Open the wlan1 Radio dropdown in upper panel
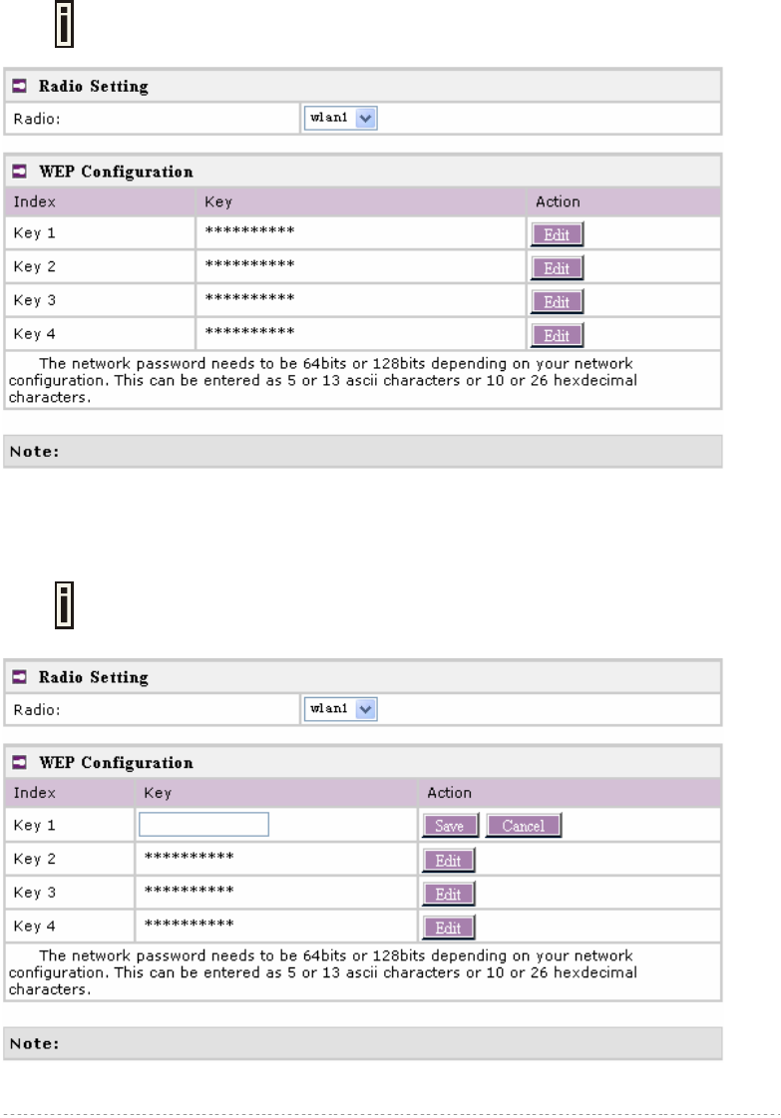781x1118 pixels. point(341,119)
